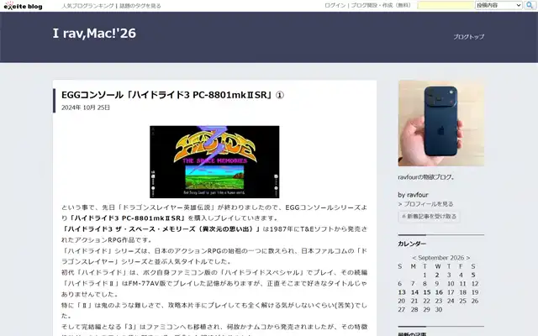538x336 pixels.
Task: Open the 投稿内容 search scope dropdown
Action: (x=498, y=5)
